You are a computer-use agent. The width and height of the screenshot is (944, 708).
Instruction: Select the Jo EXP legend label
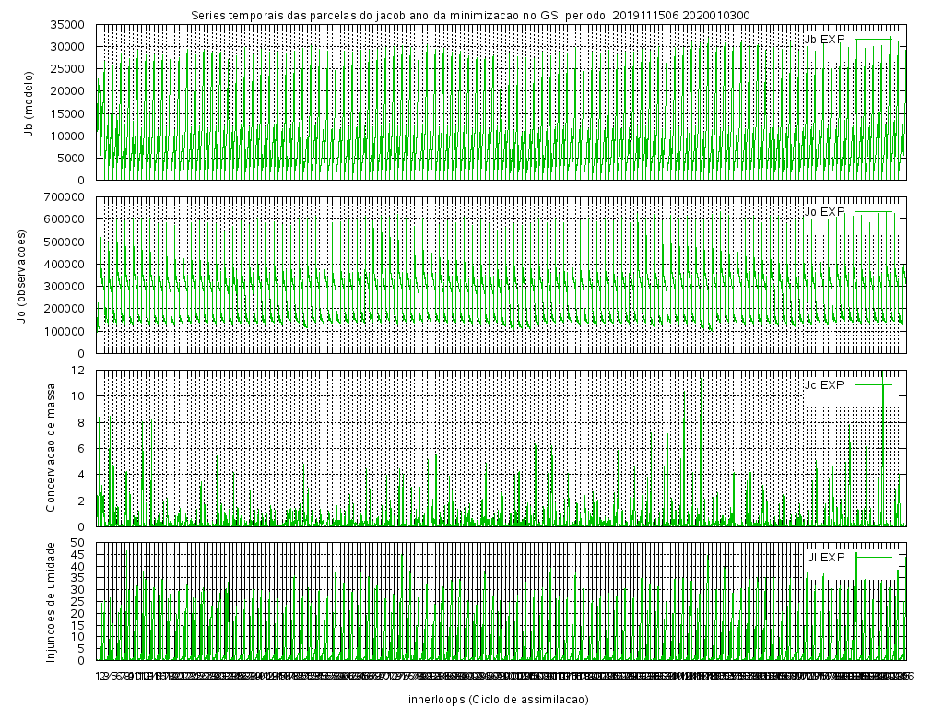click(x=824, y=212)
